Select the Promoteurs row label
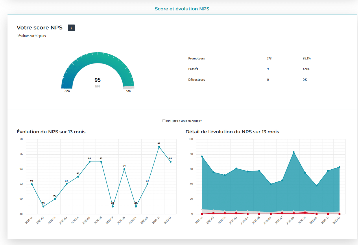The image size is (358, 245). coord(196,59)
